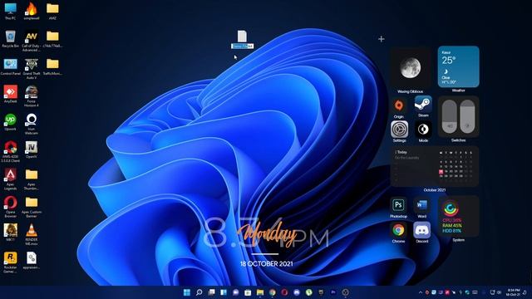Screen dimensions: 532x299
Task: Select the new text file on desktop
Action: coord(242,36)
